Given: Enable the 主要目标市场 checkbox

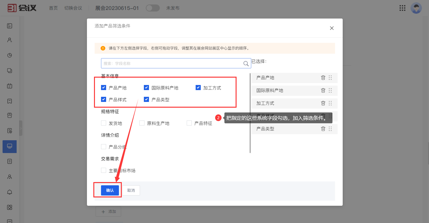Looking at the screenshot, I should point(104,170).
